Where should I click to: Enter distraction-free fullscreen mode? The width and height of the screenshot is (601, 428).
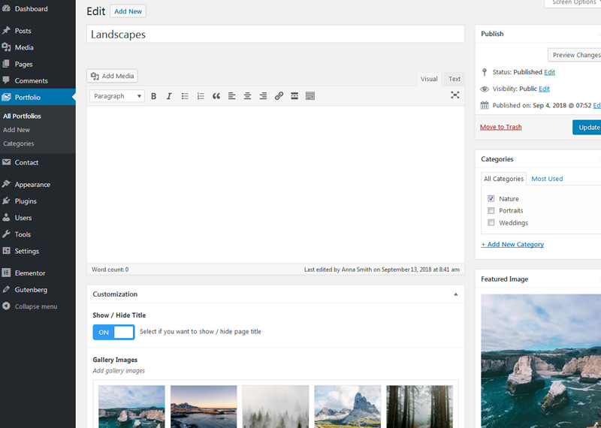(455, 95)
